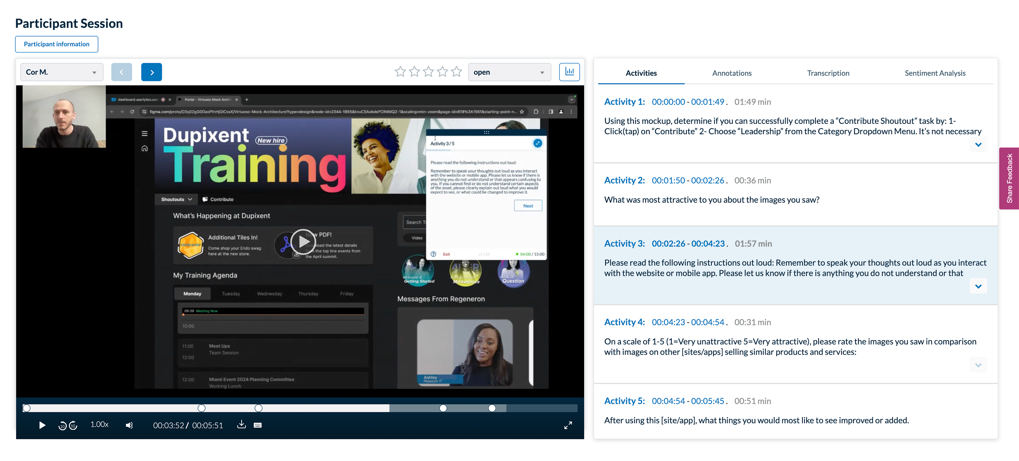Mute the video volume
Viewport: 1019px width, 461px height.
(129, 425)
